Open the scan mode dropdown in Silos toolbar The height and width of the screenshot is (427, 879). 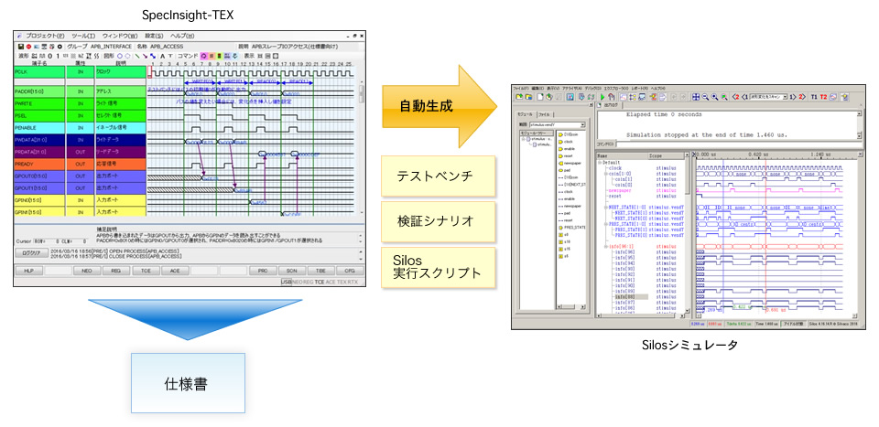(785, 97)
